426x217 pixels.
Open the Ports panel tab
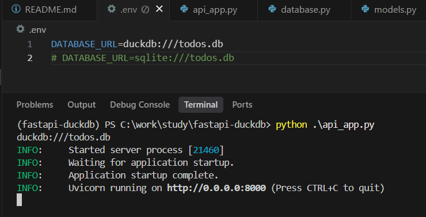click(242, 105)
